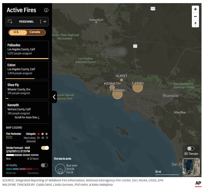Image resolution: width=204 pixels, height=192 pixels.
Task: Click the info icon beside Active Fires
Action: point(46,10)
